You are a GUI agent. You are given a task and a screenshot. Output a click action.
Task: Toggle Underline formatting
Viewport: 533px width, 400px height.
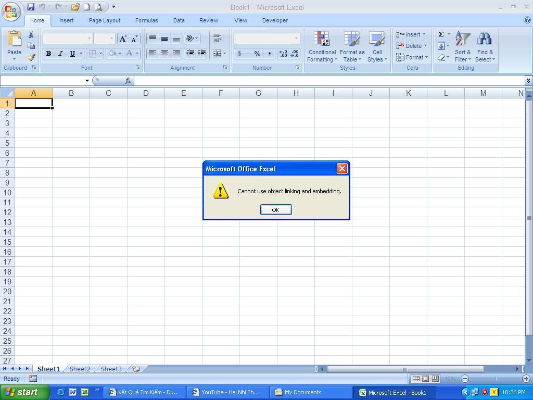coord(72,54)
